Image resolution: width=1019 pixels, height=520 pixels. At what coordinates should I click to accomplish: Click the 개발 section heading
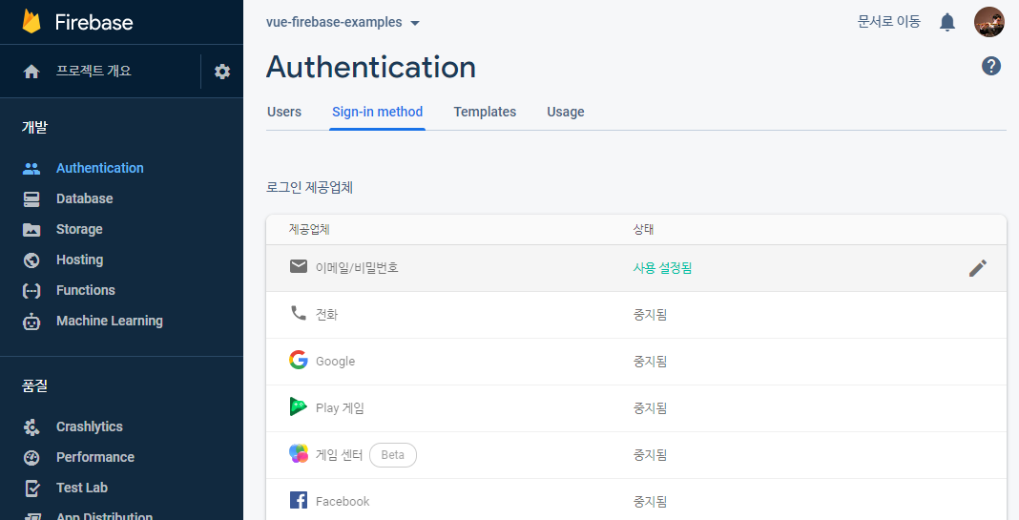tap(34, 128)
